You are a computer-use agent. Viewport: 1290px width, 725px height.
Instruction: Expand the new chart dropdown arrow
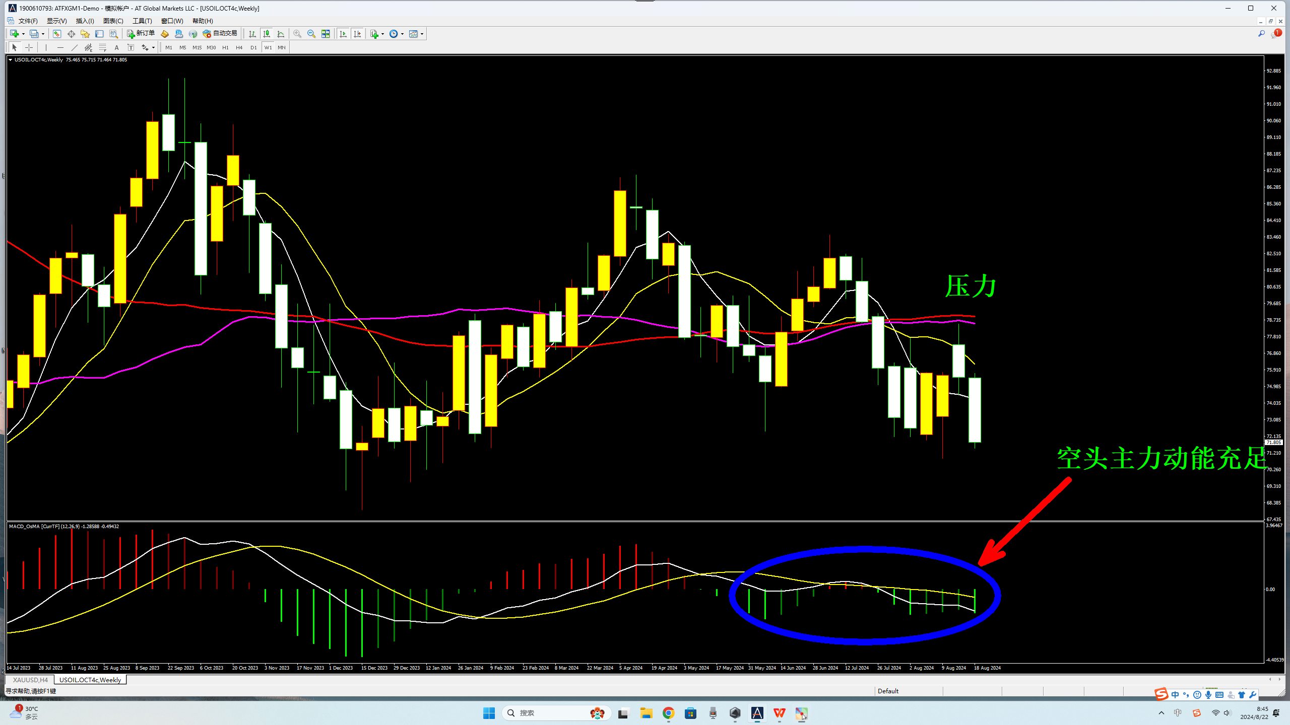pos(23,34)
